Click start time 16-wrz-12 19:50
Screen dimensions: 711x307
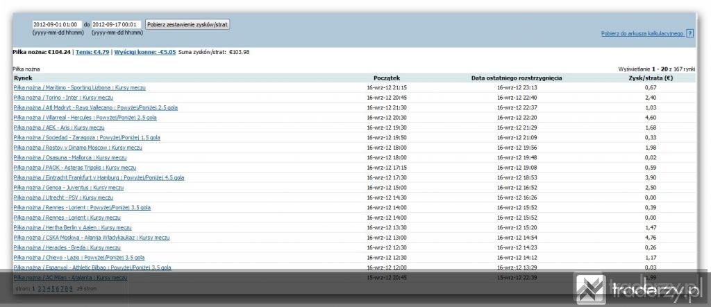tap(387, 138)
